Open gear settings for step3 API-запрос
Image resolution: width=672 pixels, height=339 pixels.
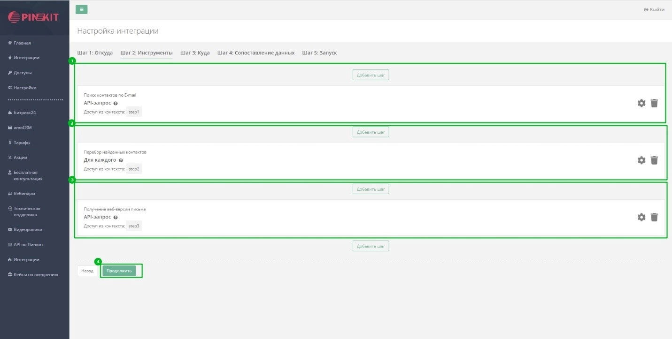(x=641, y=217)
